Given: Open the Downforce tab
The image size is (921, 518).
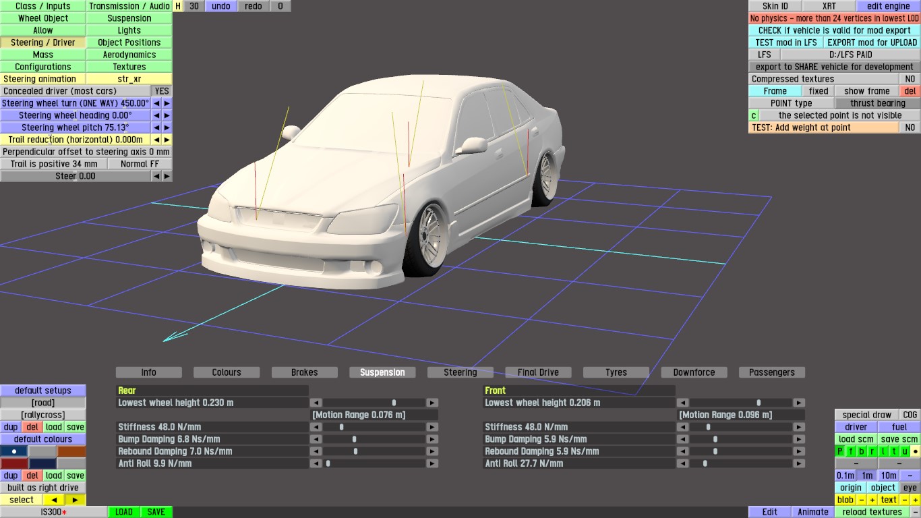Looking at the screenshot, I should pyautogui.click(x=694, y=372).
